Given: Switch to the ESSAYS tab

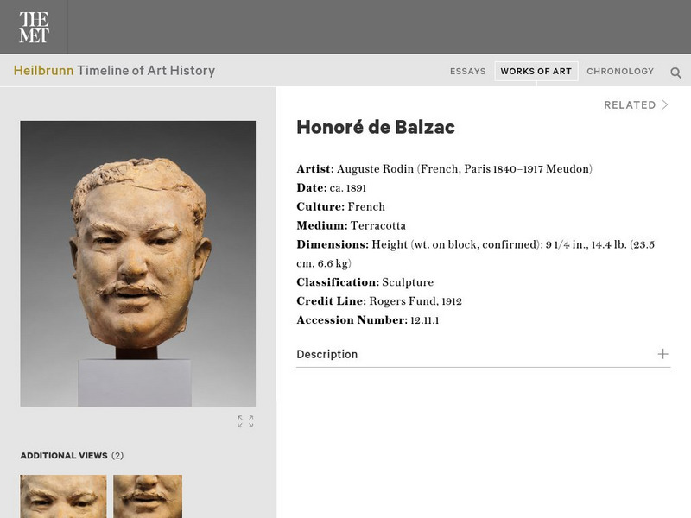Looking at the screenshot, I should pos(467,72).
